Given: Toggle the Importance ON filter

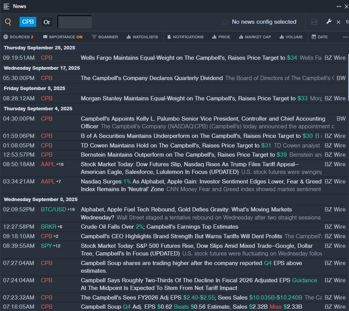Looking at the screenshot, I should coord(63,37).
